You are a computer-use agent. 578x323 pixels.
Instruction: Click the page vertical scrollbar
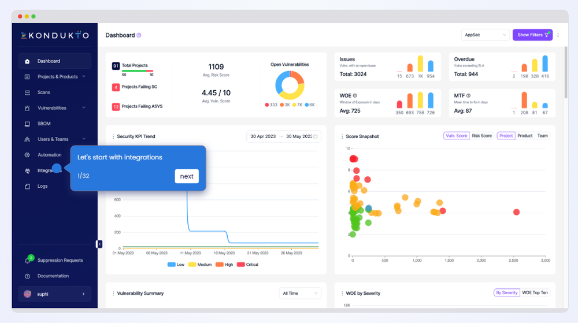coord(566,72)
